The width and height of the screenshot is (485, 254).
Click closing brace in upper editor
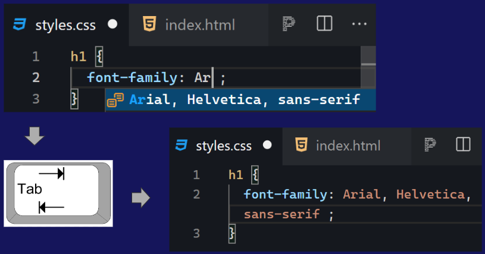point(74,99)
